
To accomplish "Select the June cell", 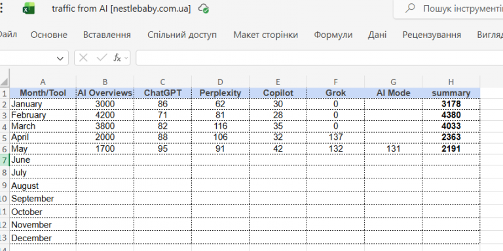I will click(43, 159).
